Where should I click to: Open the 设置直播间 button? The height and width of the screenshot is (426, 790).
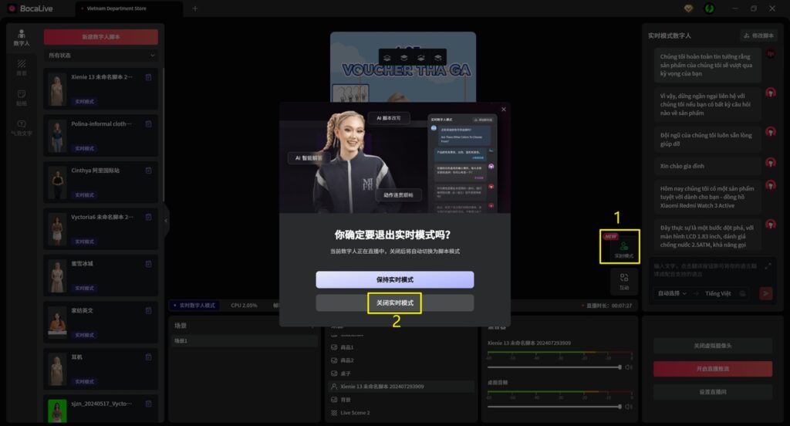click(712, 392)
